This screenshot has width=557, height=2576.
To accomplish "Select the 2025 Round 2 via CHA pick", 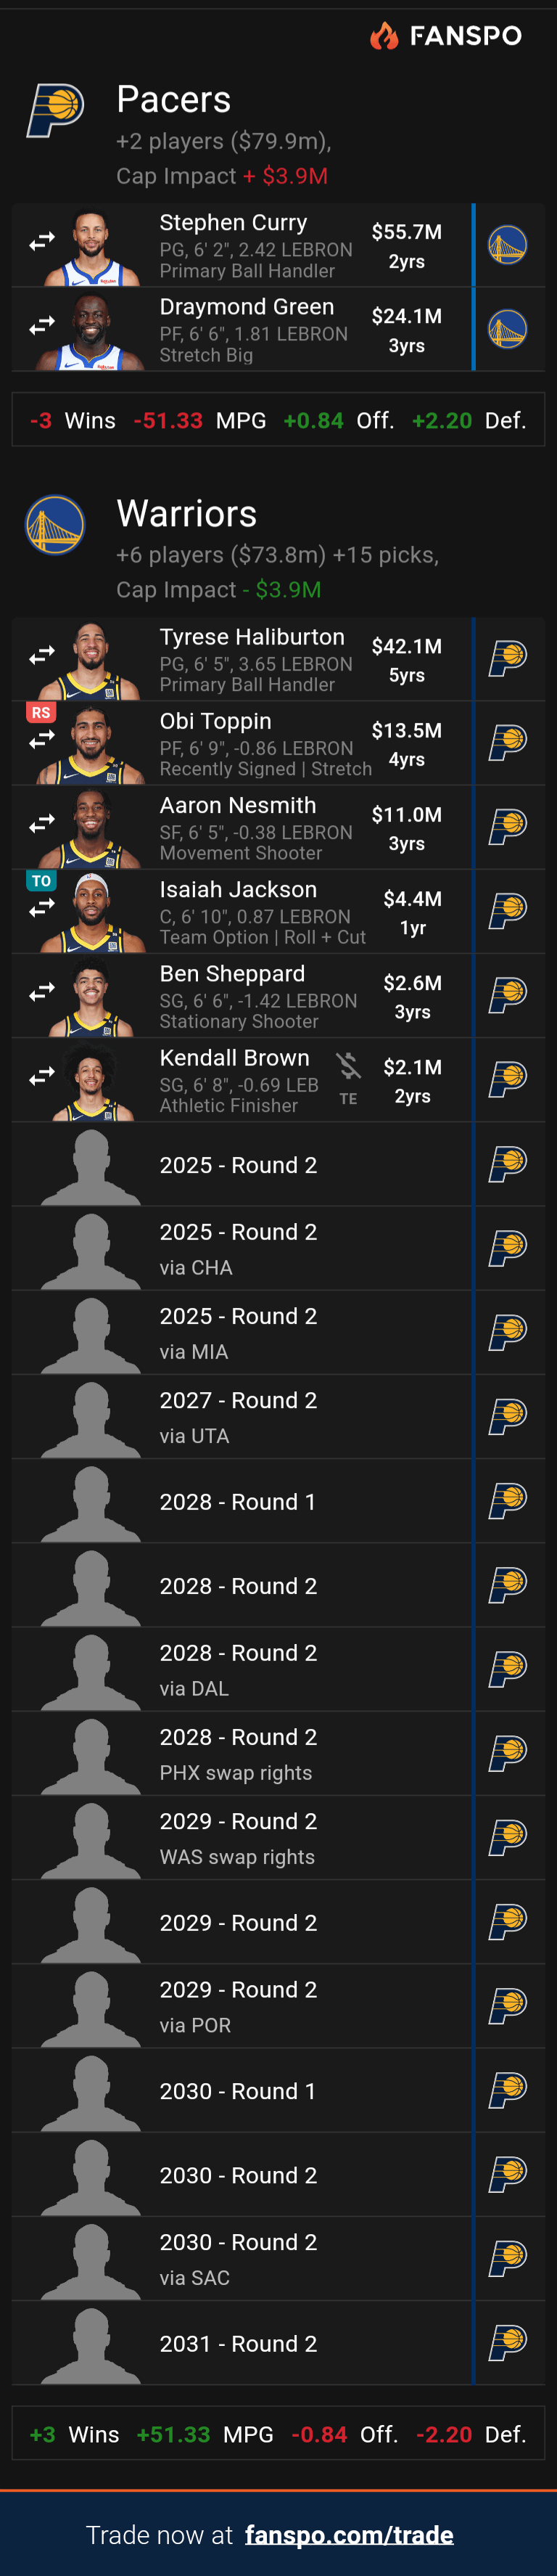I will (x=238, y=1248).
